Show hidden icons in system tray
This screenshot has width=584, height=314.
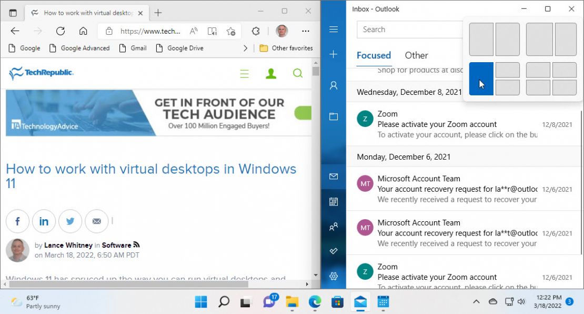point(476,302)
